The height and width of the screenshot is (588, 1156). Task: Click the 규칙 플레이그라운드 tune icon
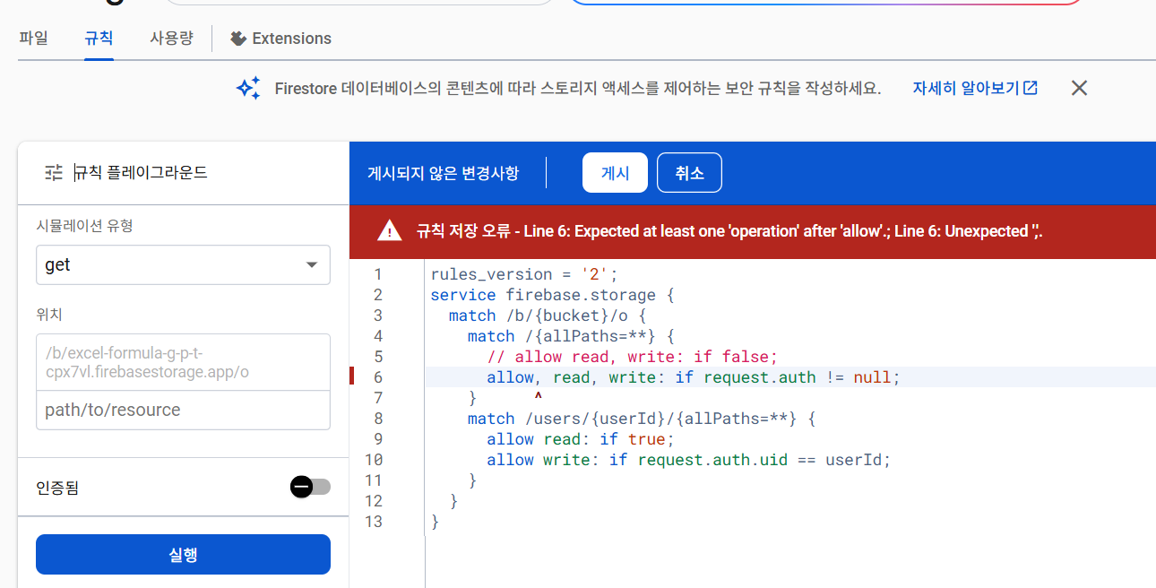pyautogui.click(x=54, y=172)
